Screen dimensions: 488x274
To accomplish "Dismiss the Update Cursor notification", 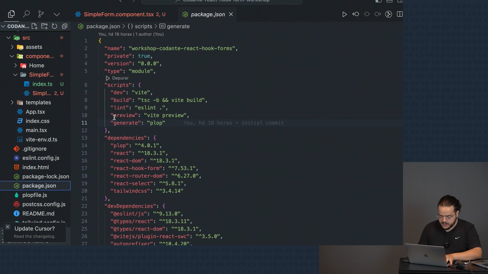I will 8,227.
